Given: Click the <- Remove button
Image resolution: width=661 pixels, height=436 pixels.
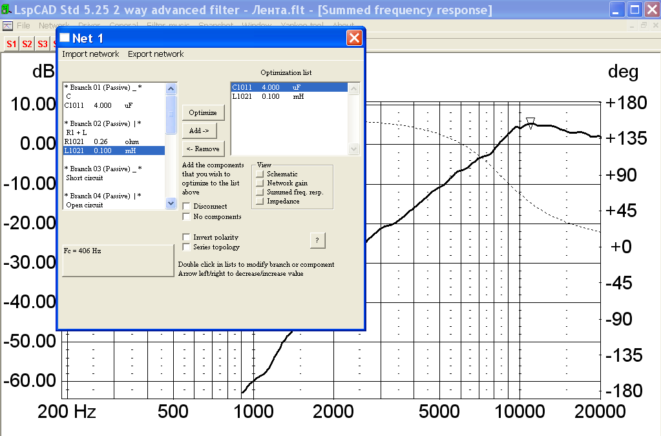Looking at the screenshot, I should 203,149.
